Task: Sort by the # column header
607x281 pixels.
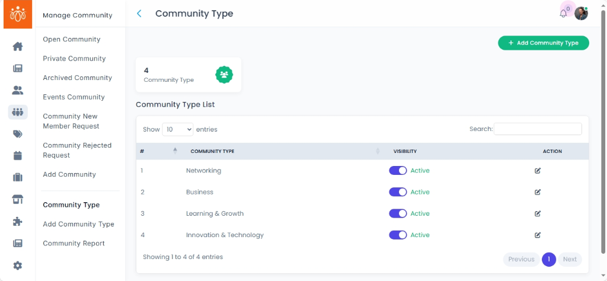Action: tap(175, 151)
